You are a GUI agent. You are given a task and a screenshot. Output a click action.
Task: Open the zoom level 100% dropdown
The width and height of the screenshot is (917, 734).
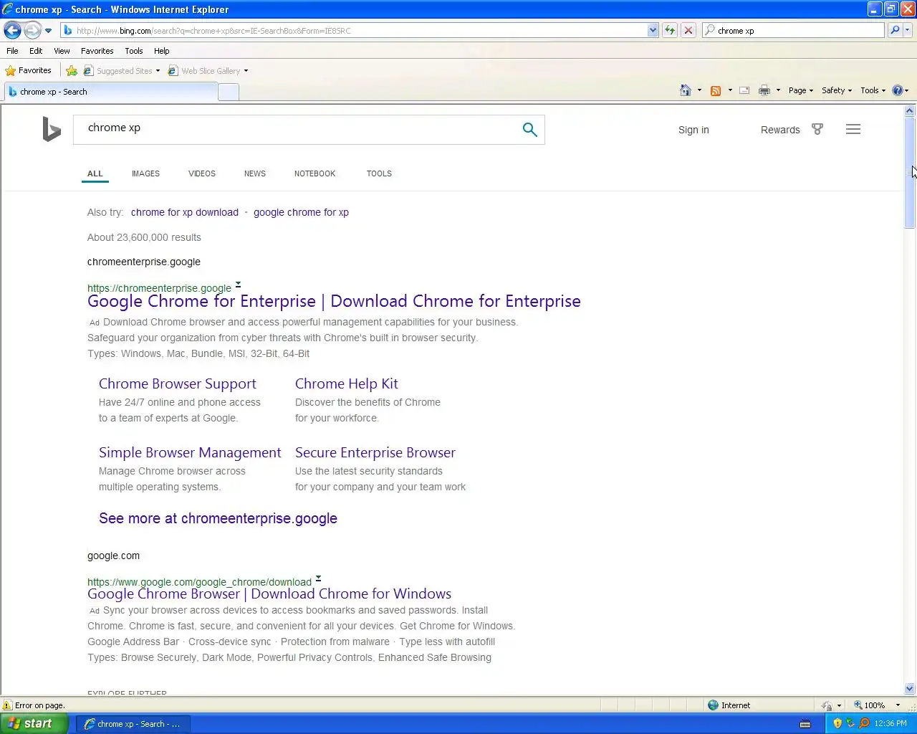898,705
